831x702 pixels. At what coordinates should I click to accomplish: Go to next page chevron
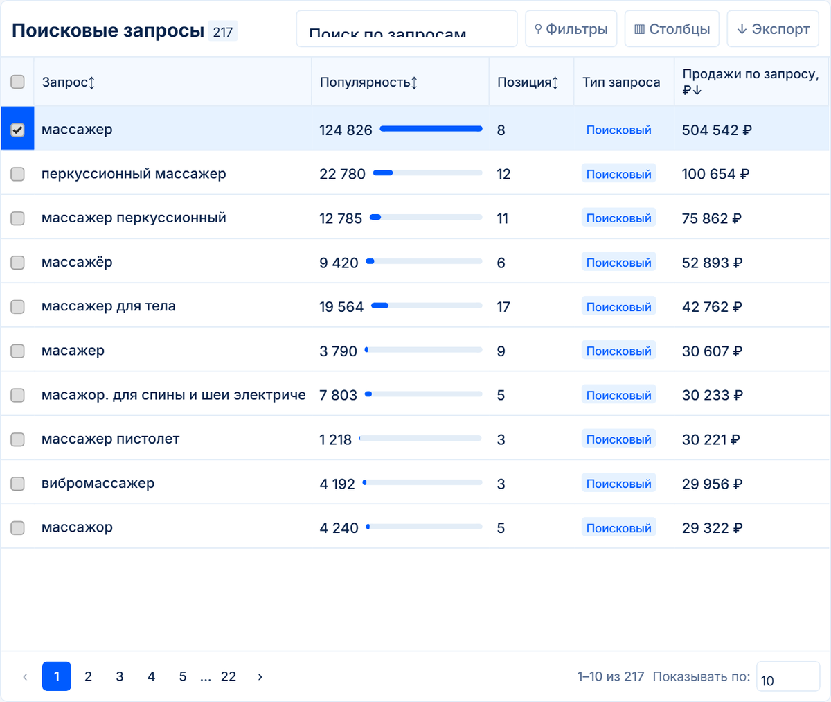pyautogui.click(x=260, y=676)
